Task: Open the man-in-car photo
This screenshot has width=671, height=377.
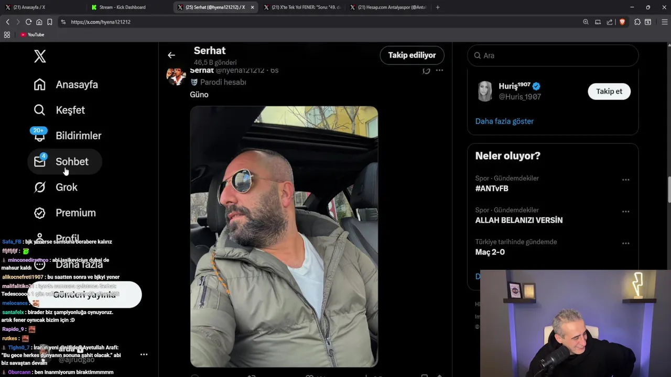Action: [284, 237]
